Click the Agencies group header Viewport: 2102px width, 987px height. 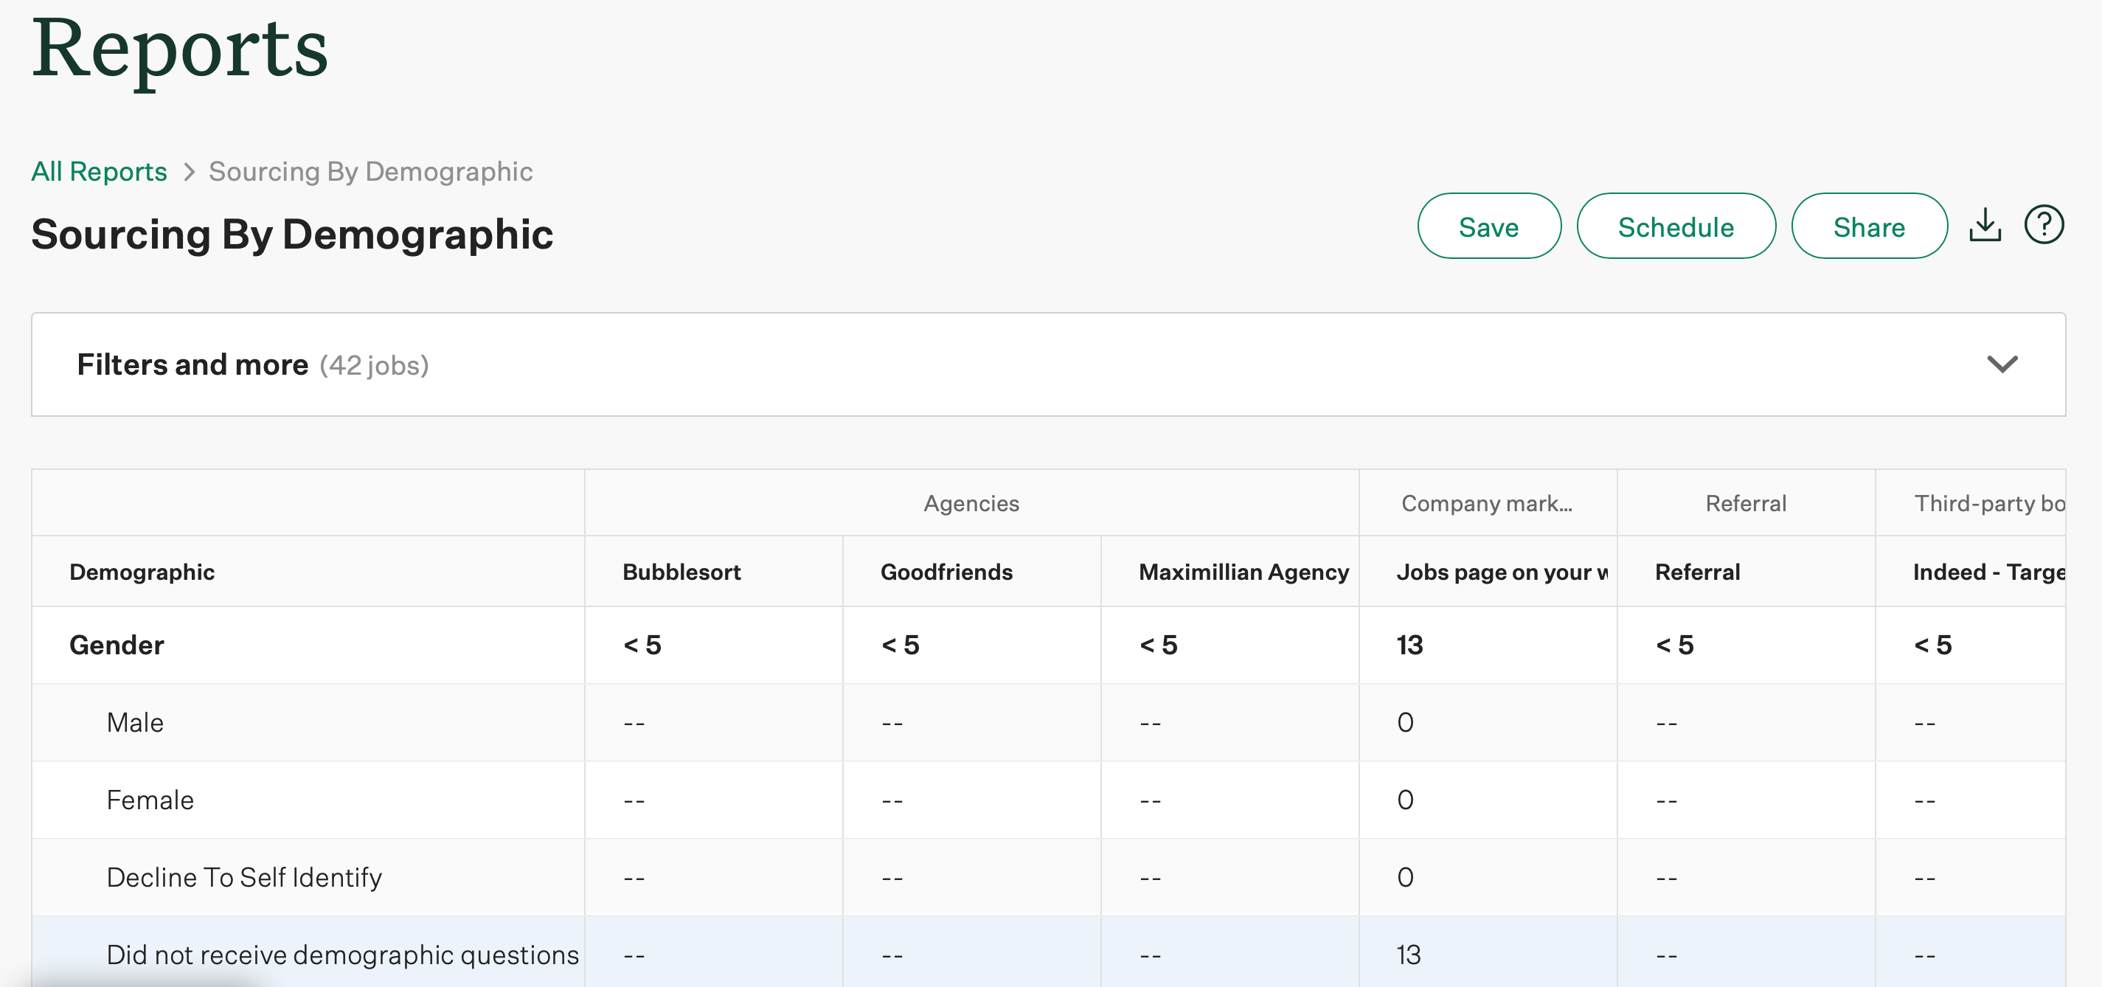click(971, 503)
